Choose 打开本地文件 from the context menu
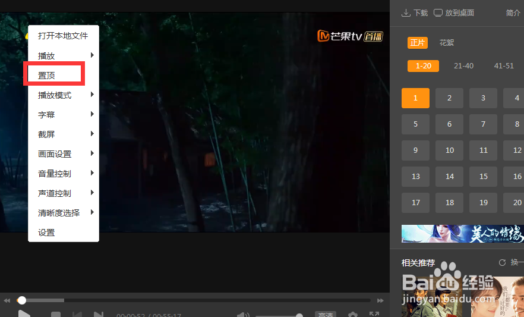The height and width of the screenshot is (317, 524). click(x=63, y=36)
